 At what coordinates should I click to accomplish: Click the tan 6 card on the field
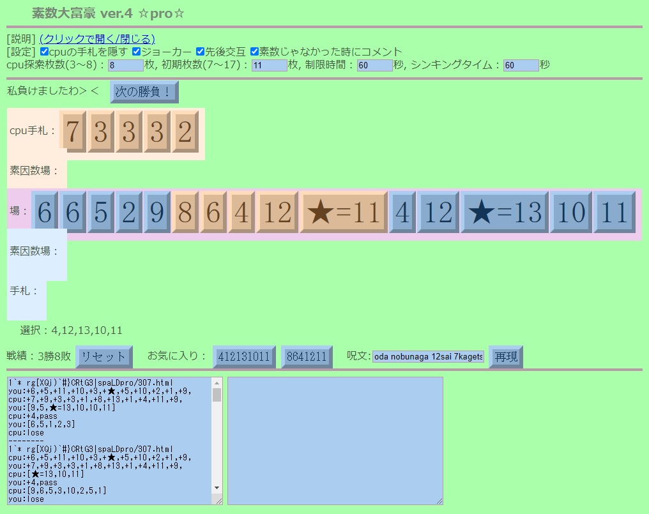tap(213, 212)
